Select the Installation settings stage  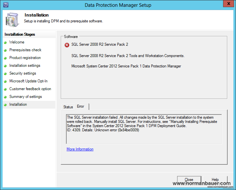(x=25, y=65)
